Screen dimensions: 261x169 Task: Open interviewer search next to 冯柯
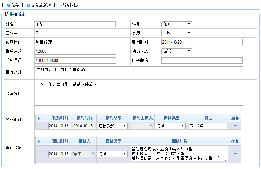(92, 154)
